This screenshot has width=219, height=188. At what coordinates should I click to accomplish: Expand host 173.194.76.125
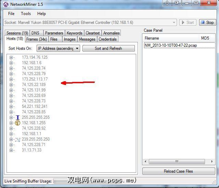tap(11, 57)
